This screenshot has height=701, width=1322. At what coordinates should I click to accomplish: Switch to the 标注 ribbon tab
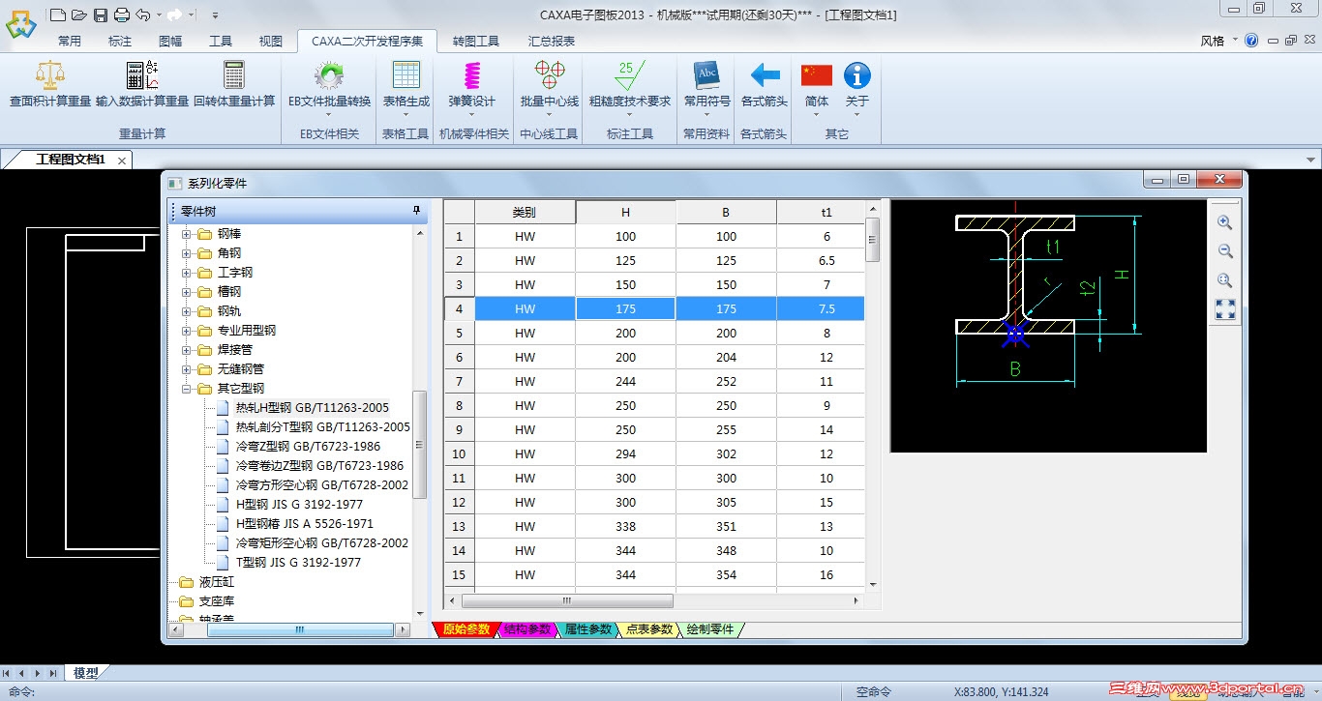point(120,42)
